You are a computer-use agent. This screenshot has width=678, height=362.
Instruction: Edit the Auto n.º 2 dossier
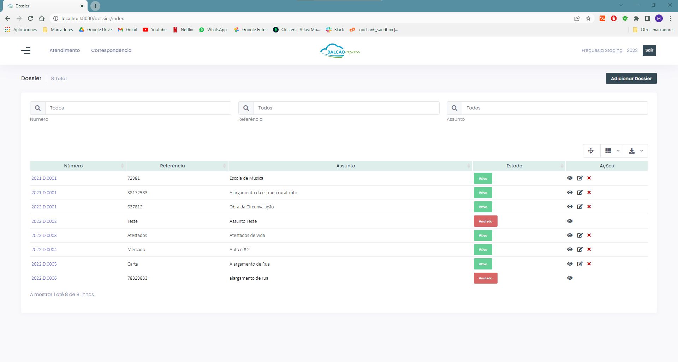[579, 249]
